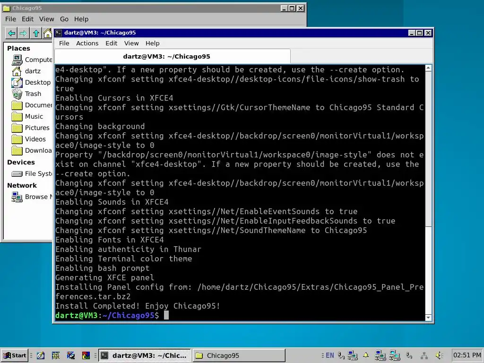This screenshot has height=363, width=484.
Task: Click EN keyboard layout indicator
Action: 329,355
